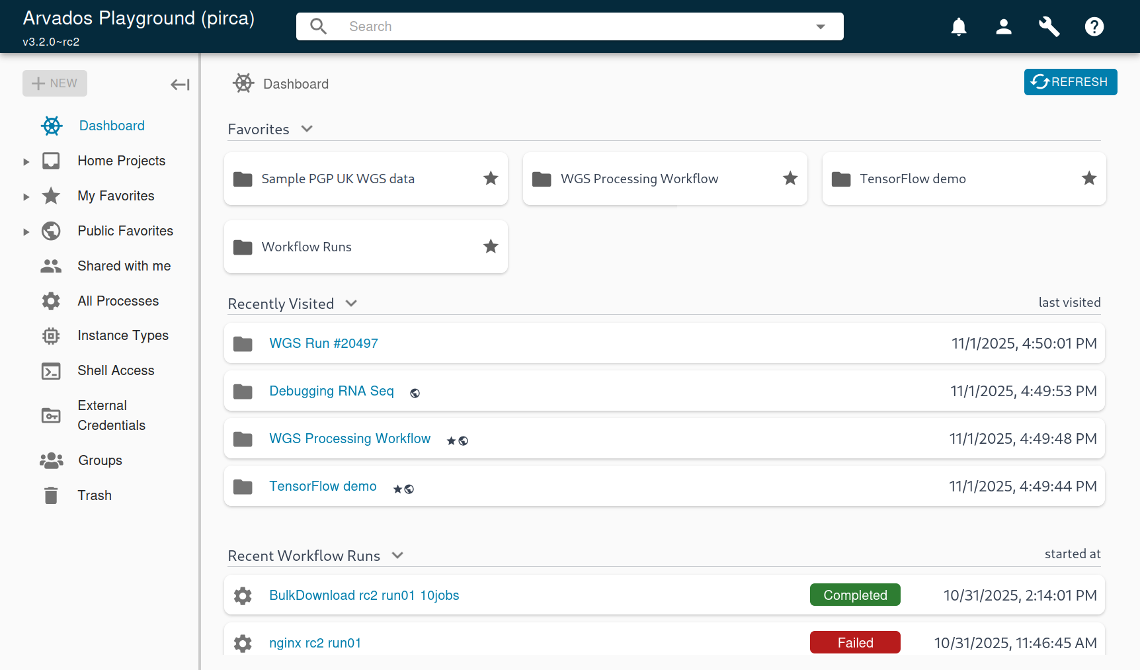
Task: Open Shared with me from sidebar
Action: click(x=124, y=265)
